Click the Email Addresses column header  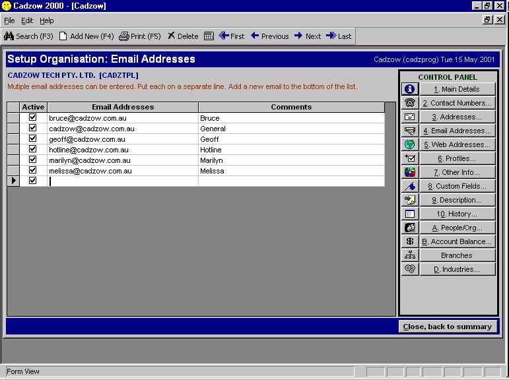point(123,107)
